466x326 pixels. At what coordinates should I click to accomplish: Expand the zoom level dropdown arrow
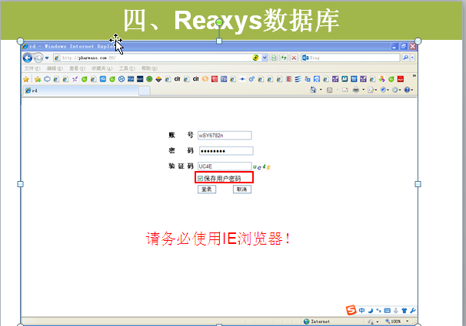click(407, 321)
